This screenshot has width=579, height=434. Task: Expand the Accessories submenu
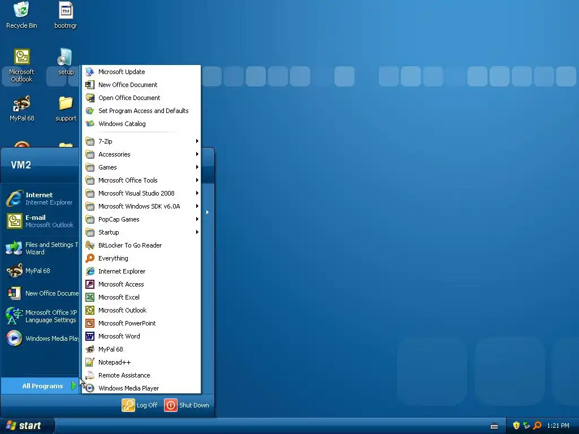(x=141, y=154)
